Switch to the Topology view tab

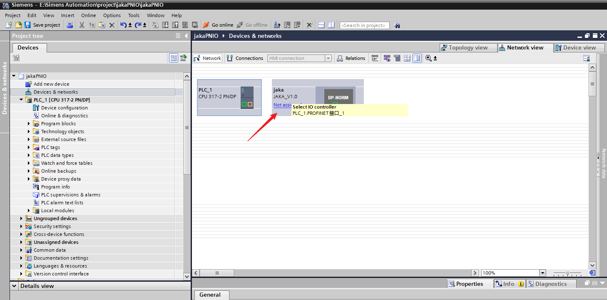(x=468, y=47)
